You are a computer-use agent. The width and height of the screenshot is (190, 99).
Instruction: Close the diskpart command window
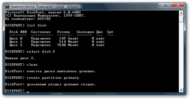pyautogui.click(x=178, y=5)
